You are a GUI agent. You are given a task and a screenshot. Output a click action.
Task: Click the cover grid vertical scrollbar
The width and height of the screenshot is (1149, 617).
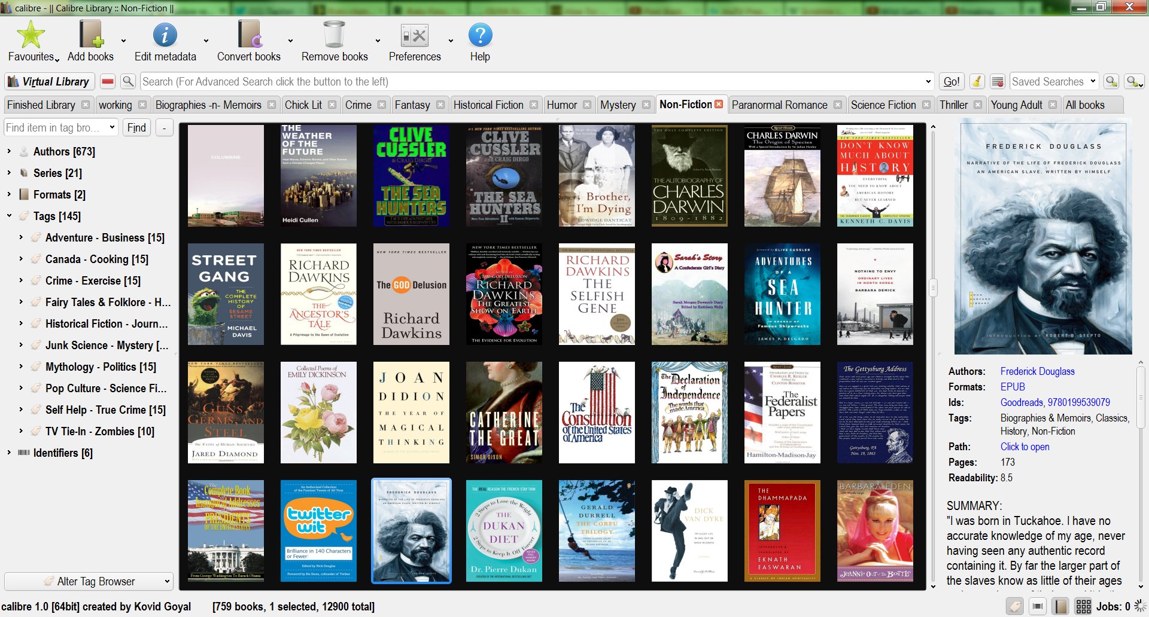pyautogui.click(x=932, y=288)
